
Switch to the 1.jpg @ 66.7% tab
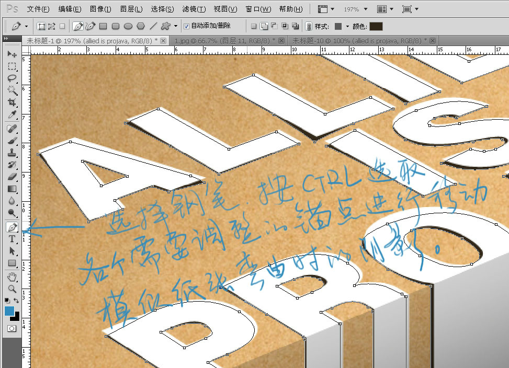[x=225, y=41]
